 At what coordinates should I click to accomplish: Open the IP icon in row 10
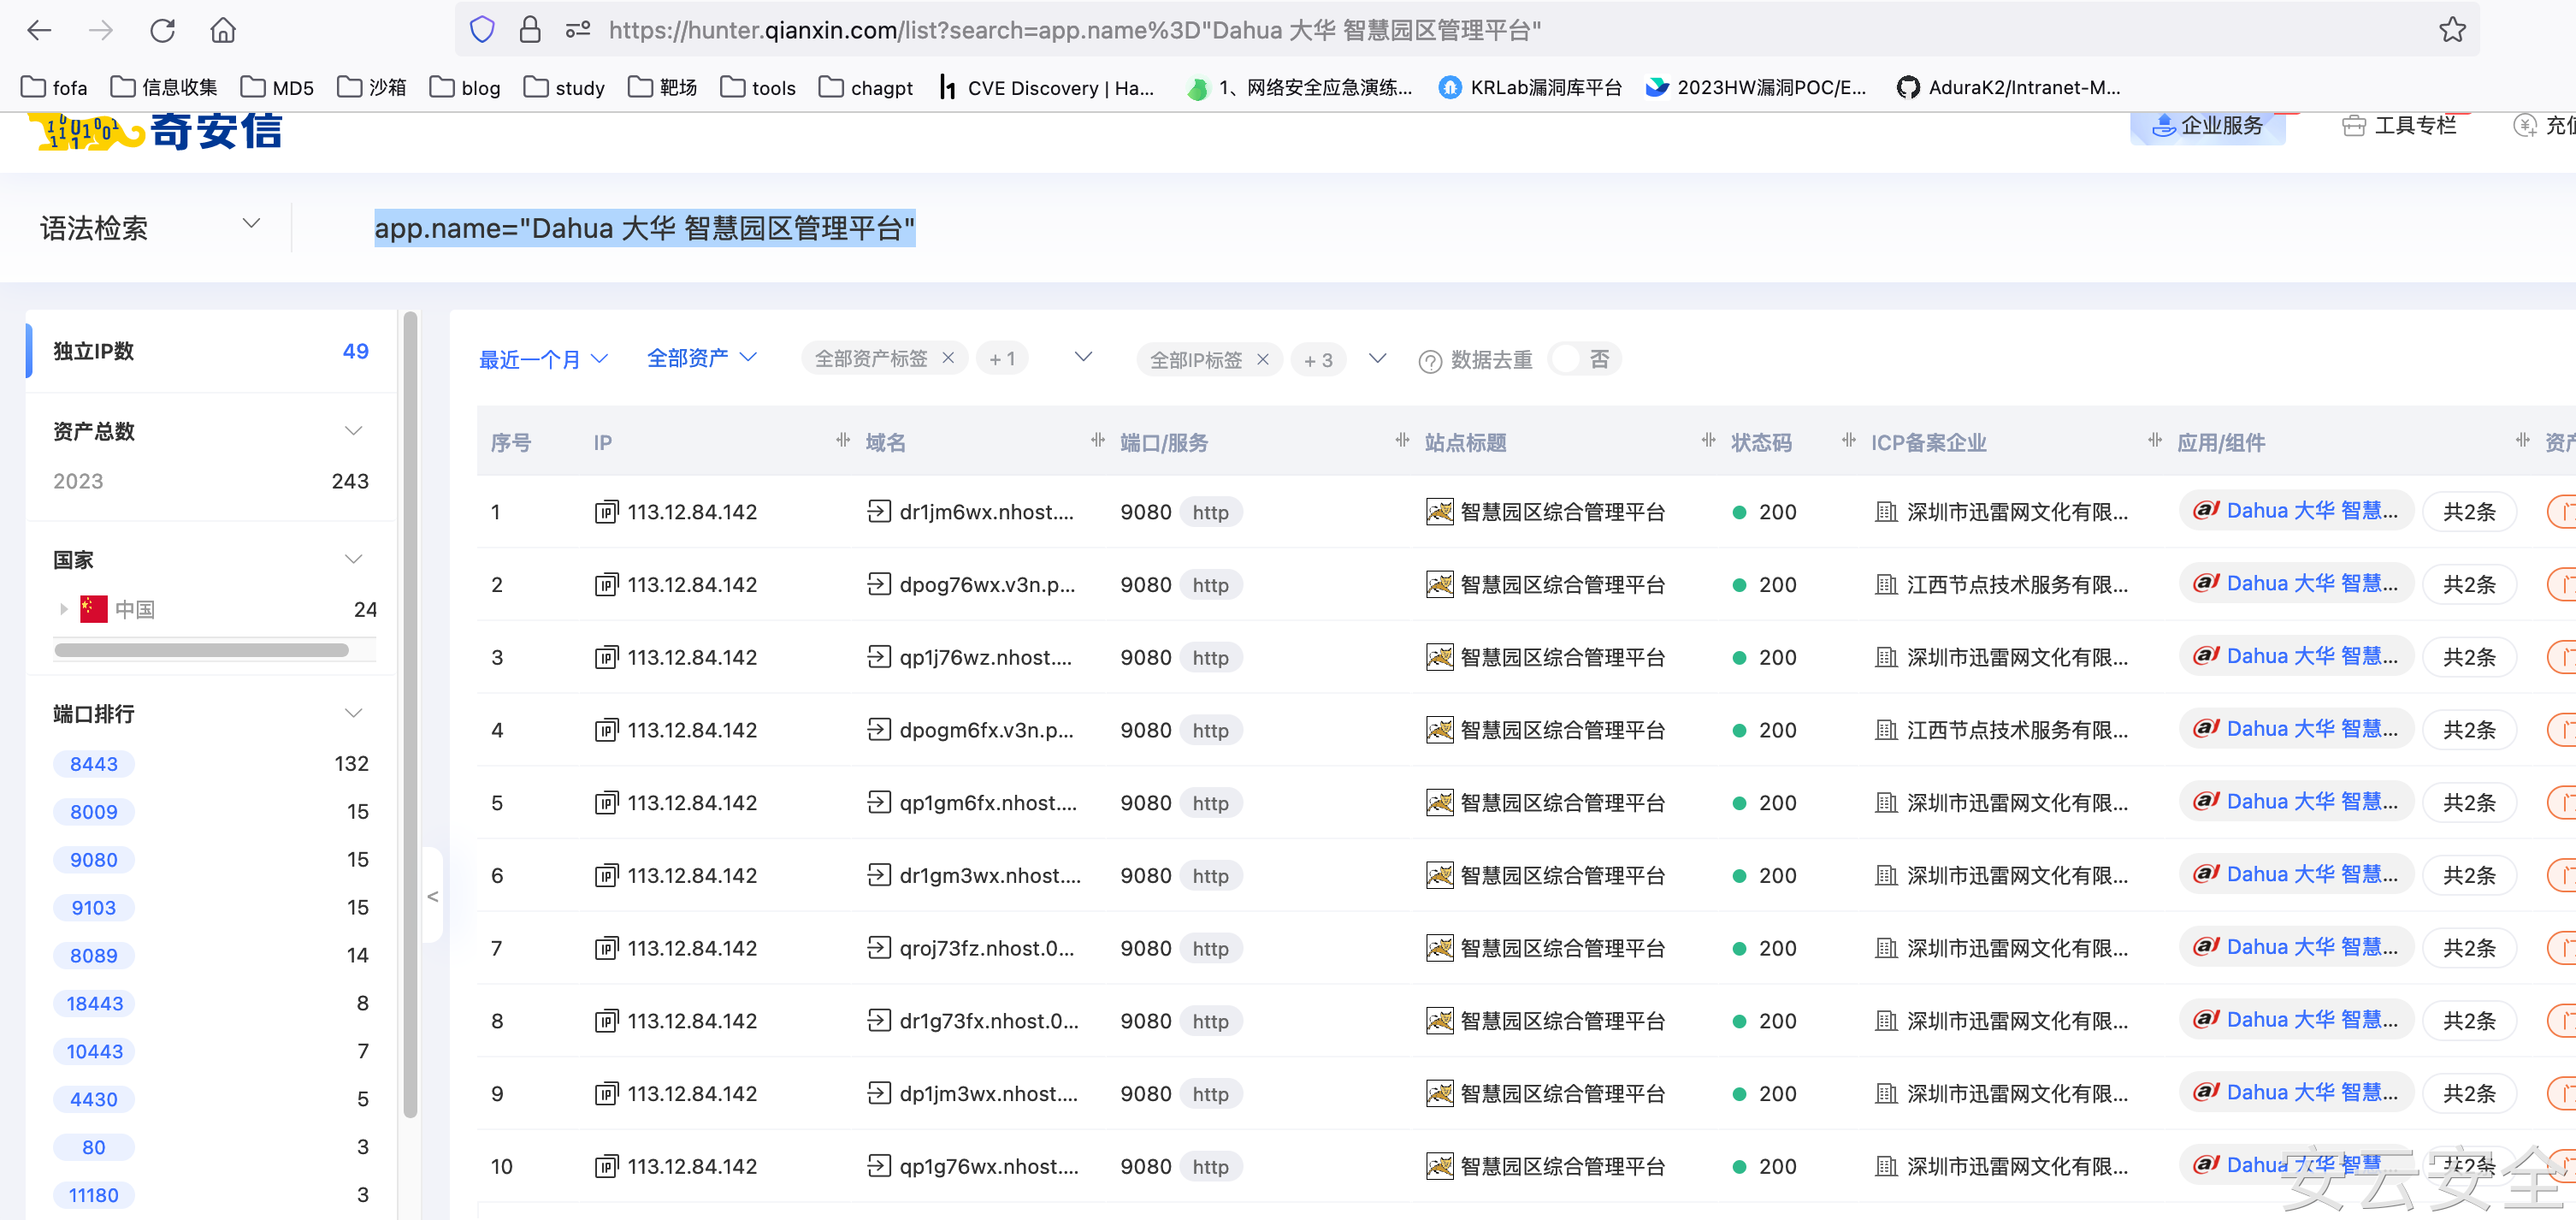pyautogui.click(x=606, y=1167)
